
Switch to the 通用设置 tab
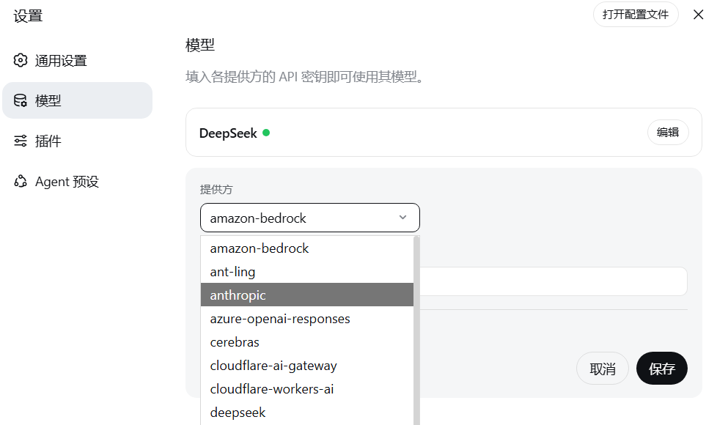pyautogui.click(x=77, y=60)
